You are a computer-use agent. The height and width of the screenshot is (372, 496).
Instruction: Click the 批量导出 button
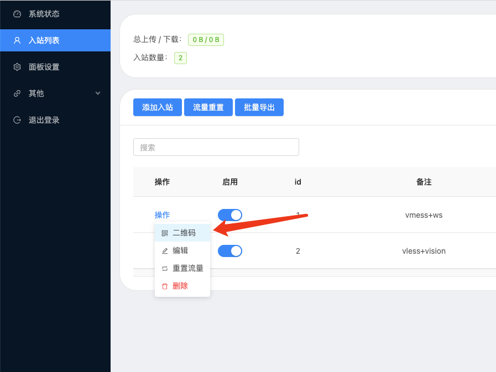[x=259, y=107]
